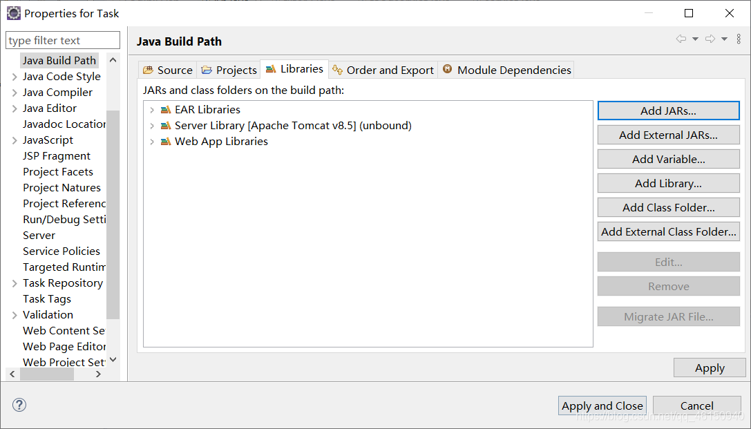Open the three-dot view menu icon
The height and width of the screenshot is (429, 751).
click(738, 39)
